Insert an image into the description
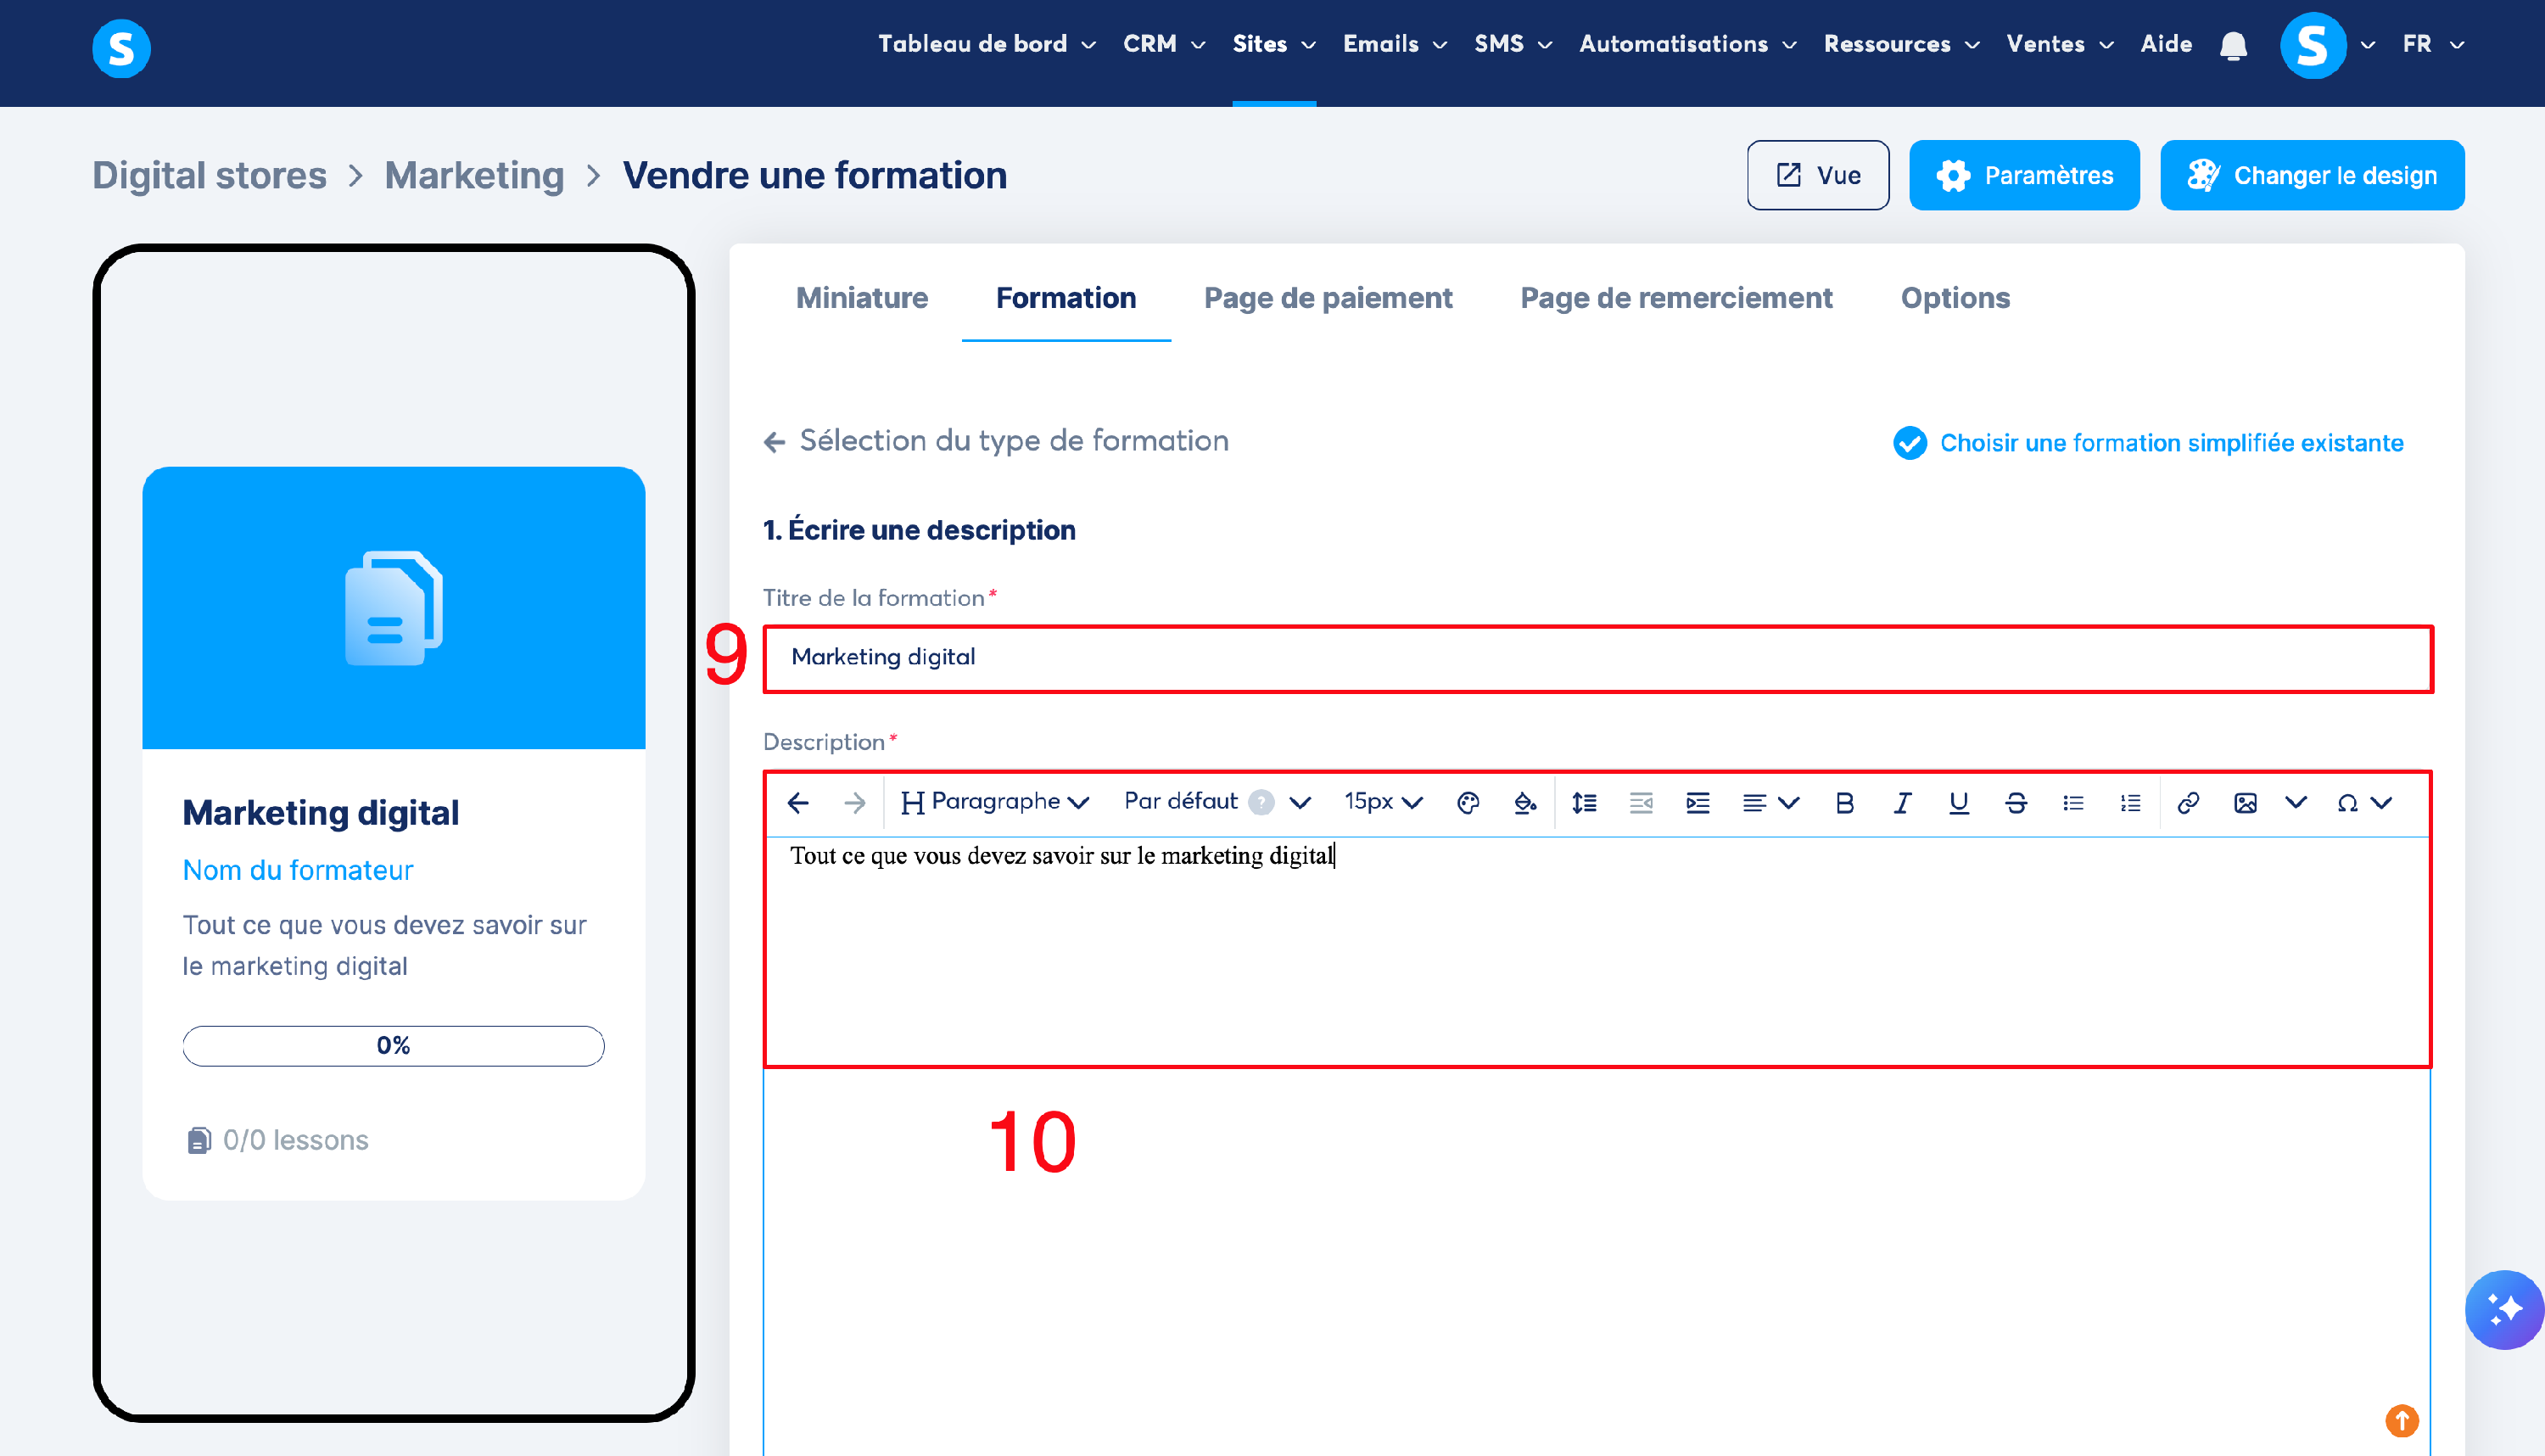The height and width of the screenshot is (1456, 2545). pos(2244,803)
